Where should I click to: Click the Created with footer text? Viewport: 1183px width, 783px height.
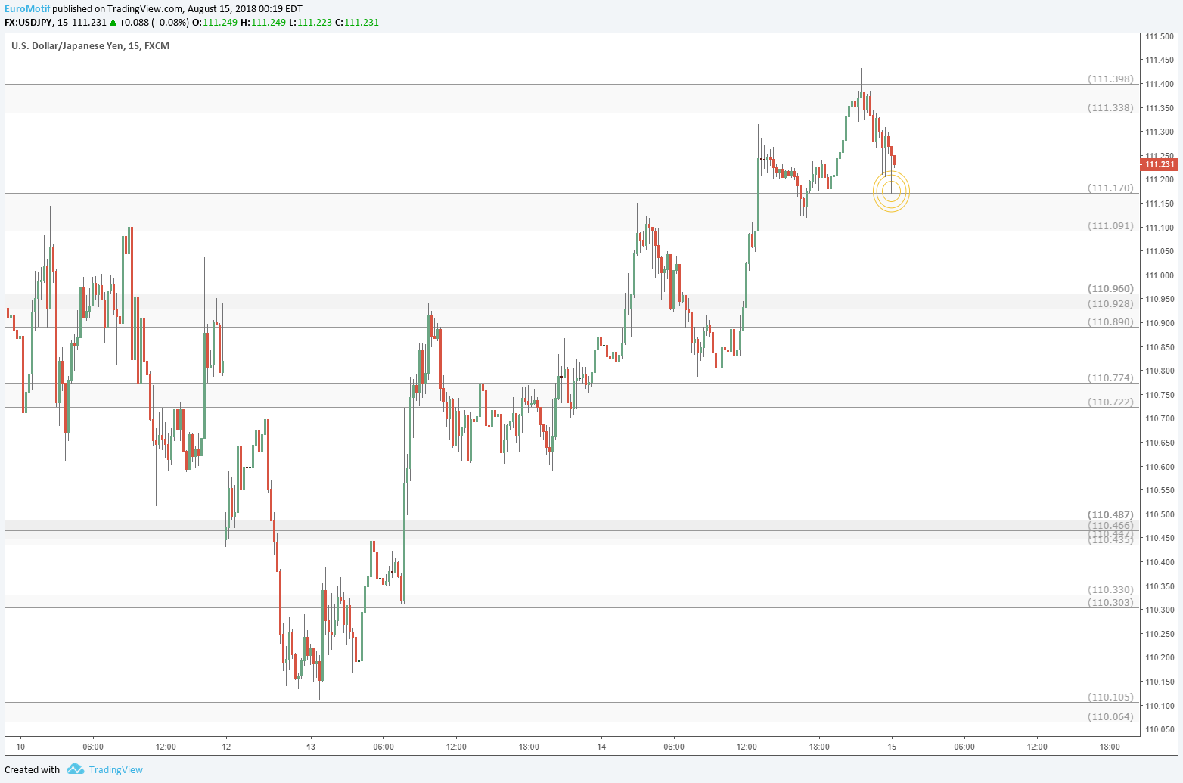32,769
